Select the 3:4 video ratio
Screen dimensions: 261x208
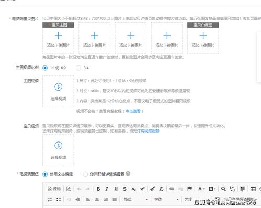78,68
